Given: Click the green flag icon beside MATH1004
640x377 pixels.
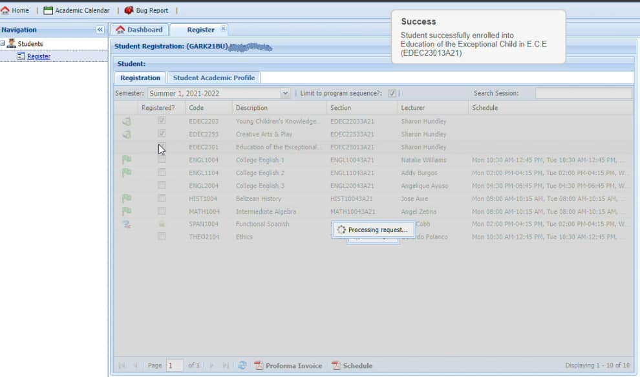Looking at the screenshot, I should coord(127,211).
